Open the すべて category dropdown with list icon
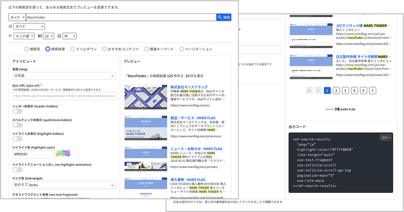404x212 pixels. click(29, 26)
